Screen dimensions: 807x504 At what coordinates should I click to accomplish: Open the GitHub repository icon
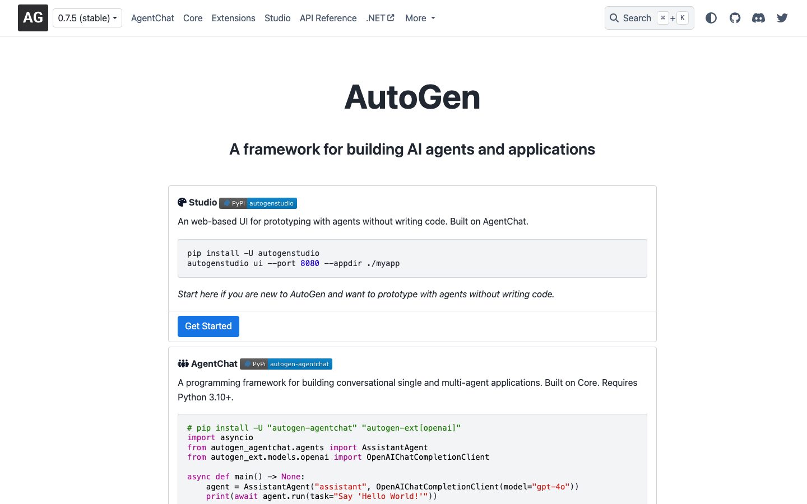735,18
